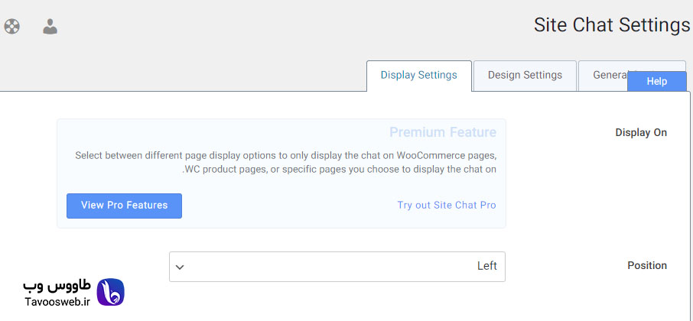This screenshot has width=693, height=321.
Task: Click the Persian طاووس وب brand text
Action: point(57,287)
